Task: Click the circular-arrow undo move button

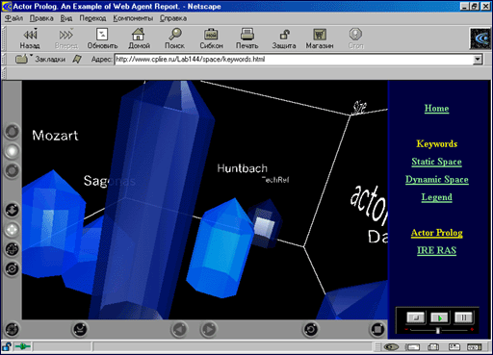Action: pos(310,329)
